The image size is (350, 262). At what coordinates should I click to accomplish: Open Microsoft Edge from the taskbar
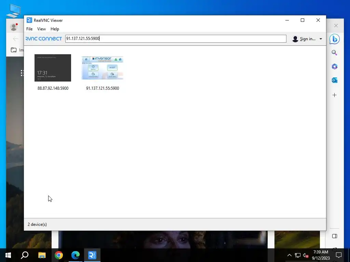[x=76, y=255]
